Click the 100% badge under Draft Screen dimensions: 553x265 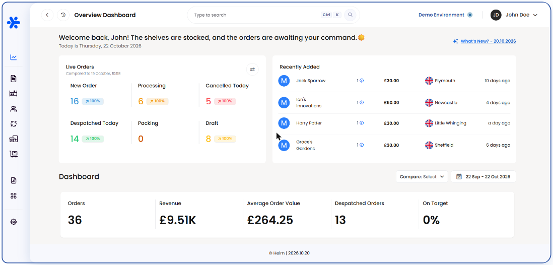click(x=225, y=139)
